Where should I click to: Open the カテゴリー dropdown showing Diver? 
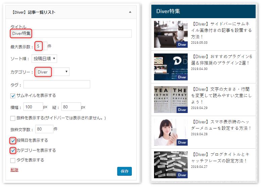[52, 72]
